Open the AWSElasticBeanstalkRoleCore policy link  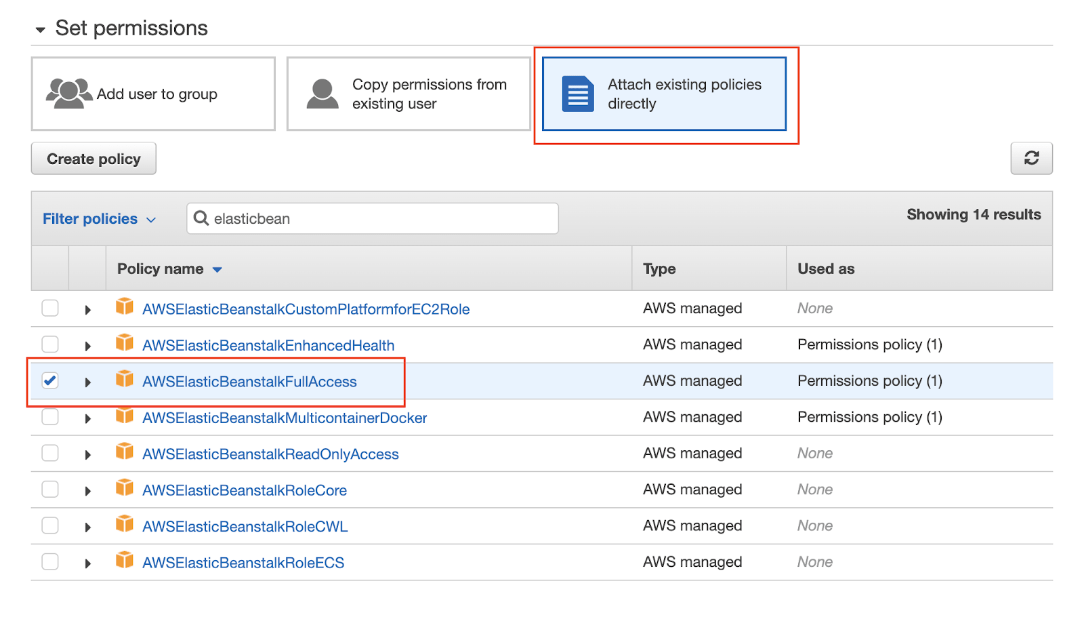coord(245,490)
